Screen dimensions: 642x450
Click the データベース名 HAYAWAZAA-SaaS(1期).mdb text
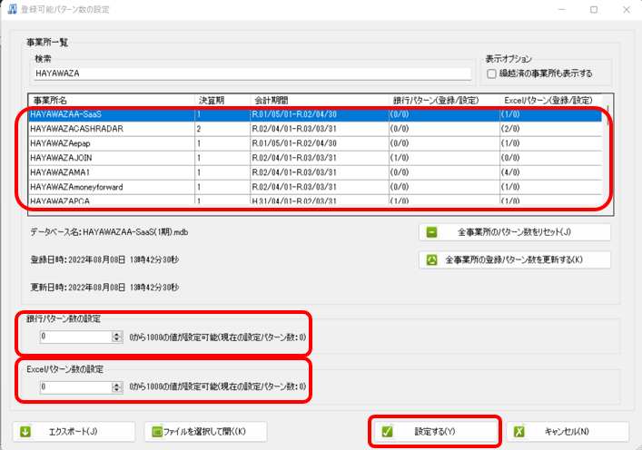tap(109, 232)
